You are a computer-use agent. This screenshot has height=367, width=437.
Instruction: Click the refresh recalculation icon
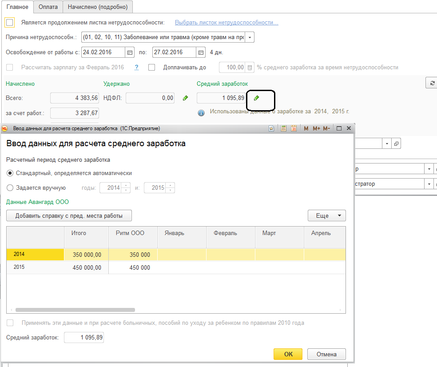pos(432,83)
